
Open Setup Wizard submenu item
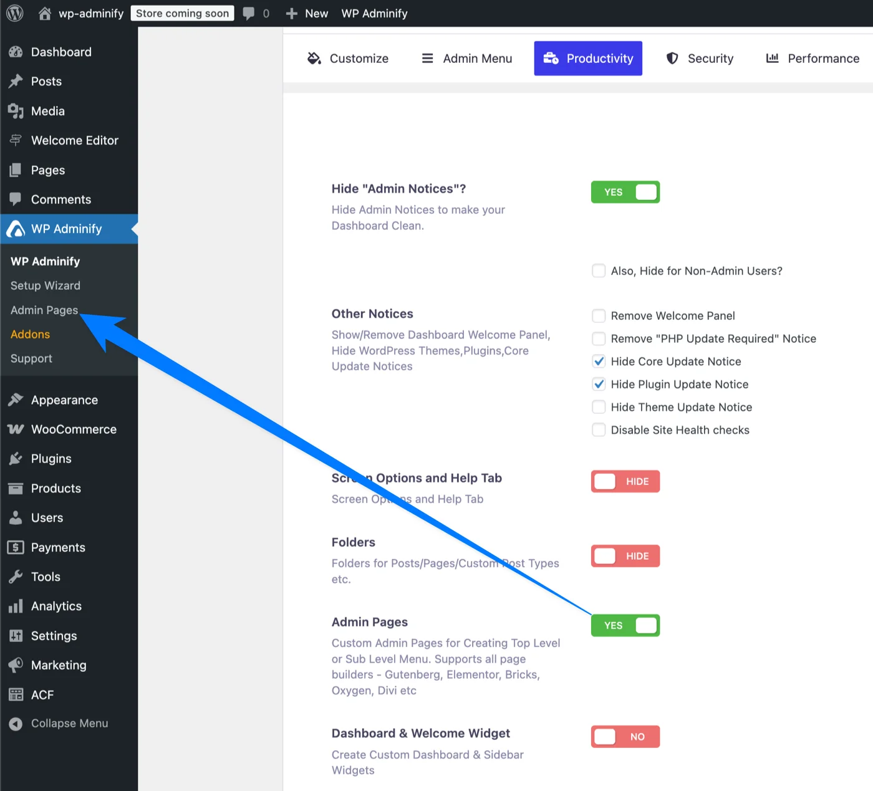click(46, 285)
